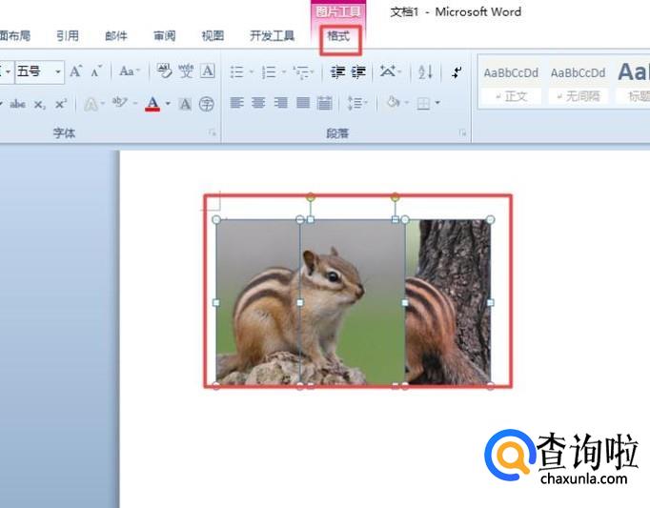Image resolution: width=650 pixels, height=508 pixels.
Task: Click the Bullets list icon
Action: tap(236, 72)
